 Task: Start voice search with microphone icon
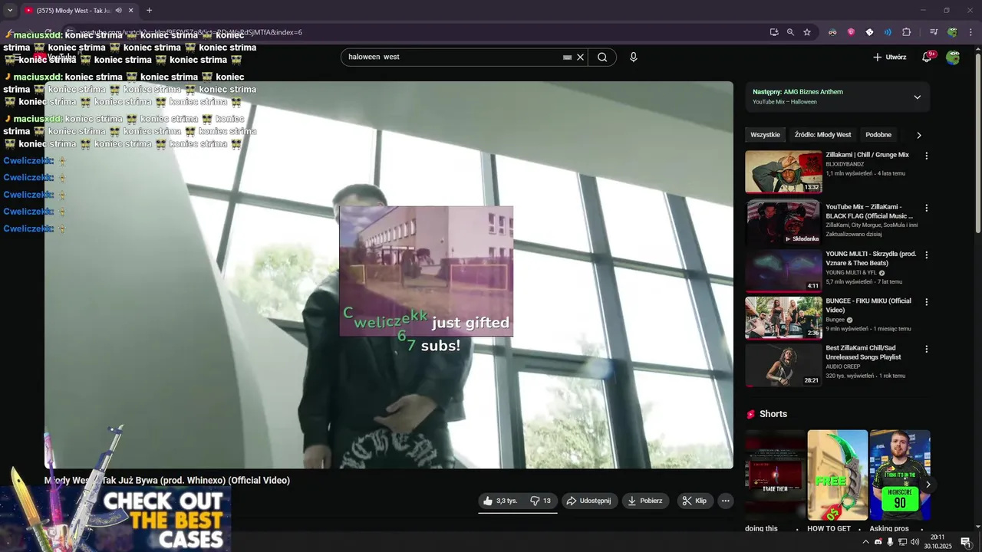[634, 57]
